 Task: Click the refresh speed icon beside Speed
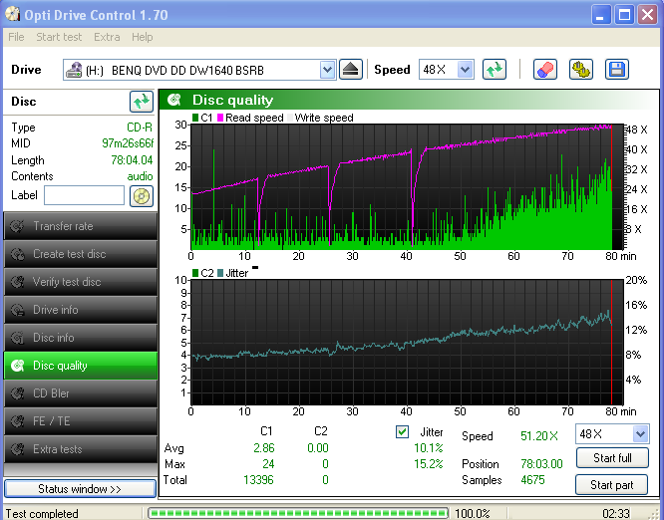494,70
